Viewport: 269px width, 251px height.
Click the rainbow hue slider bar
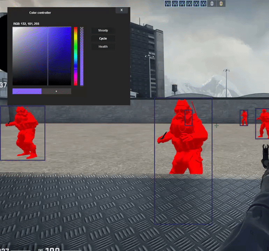(76, 56)
